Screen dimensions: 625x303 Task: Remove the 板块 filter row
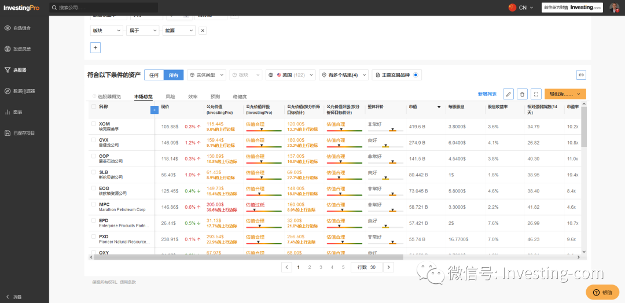pos(203,31)
